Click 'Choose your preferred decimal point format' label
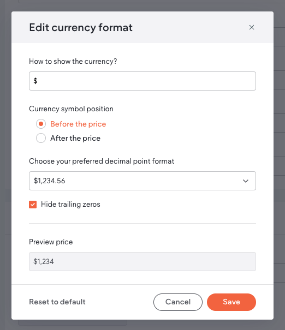Viewport: 285px width, 330px height. coord(102,161)
